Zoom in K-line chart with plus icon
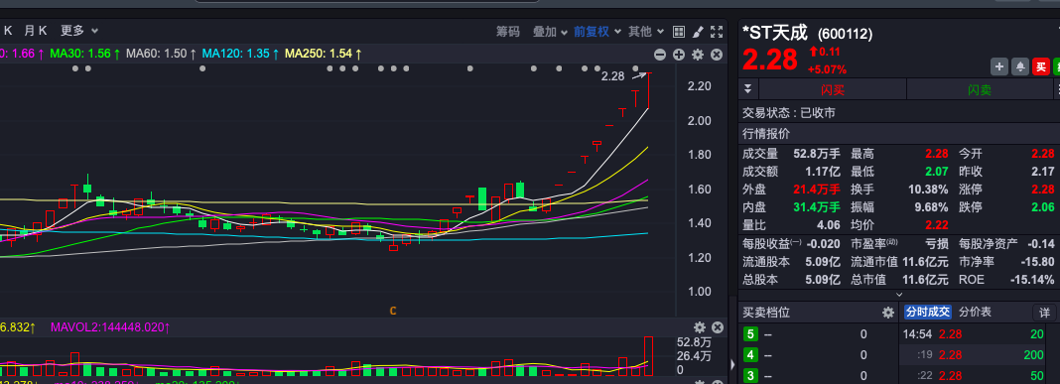Image resolution: width=1060 pixels, height=384 pixels. (x=680, y=55)
